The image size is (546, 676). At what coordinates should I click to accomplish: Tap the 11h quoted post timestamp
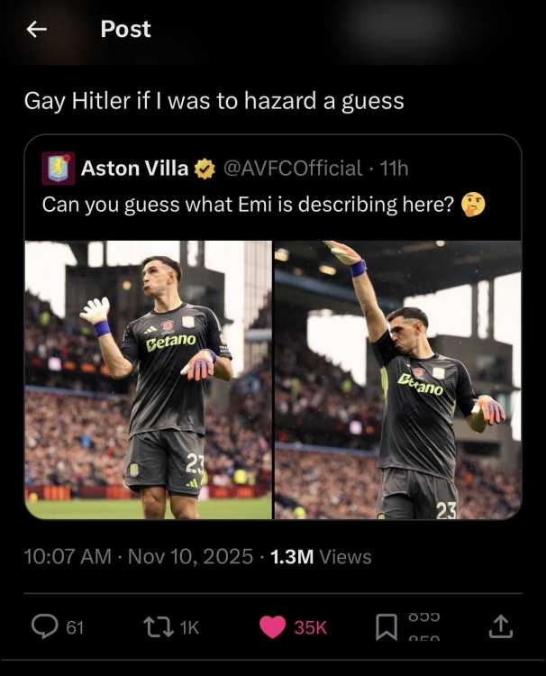394,169
